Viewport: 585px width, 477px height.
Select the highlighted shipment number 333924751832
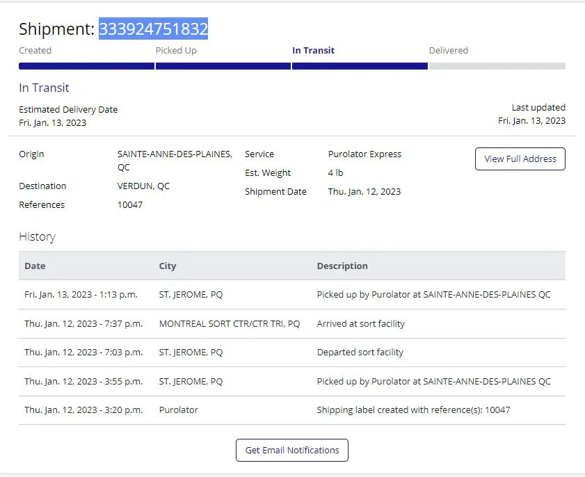153,29
